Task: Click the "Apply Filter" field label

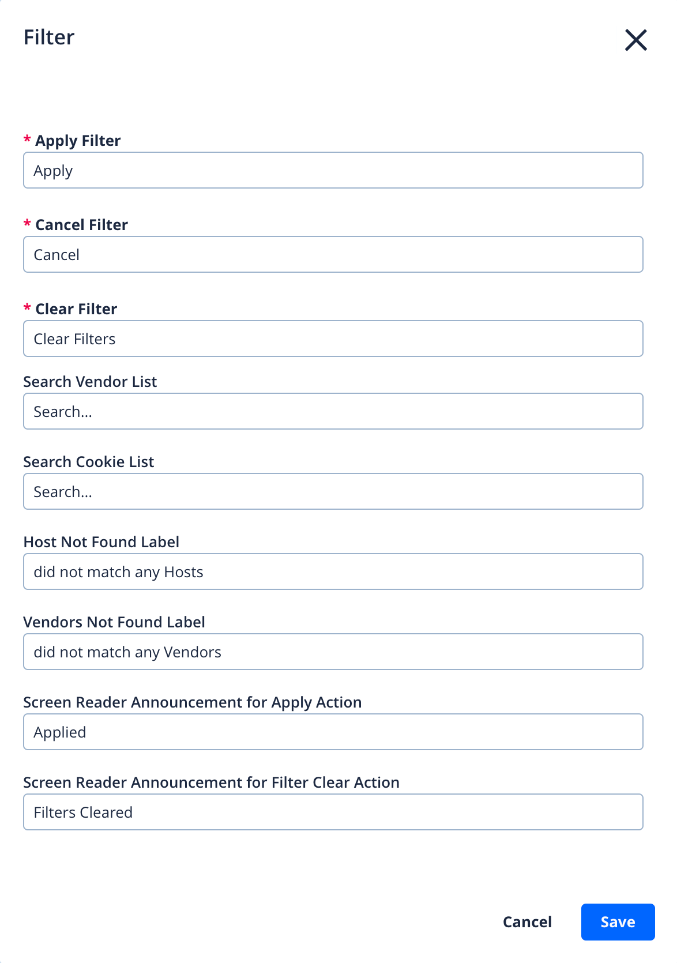Action: [x=78, y=141]
